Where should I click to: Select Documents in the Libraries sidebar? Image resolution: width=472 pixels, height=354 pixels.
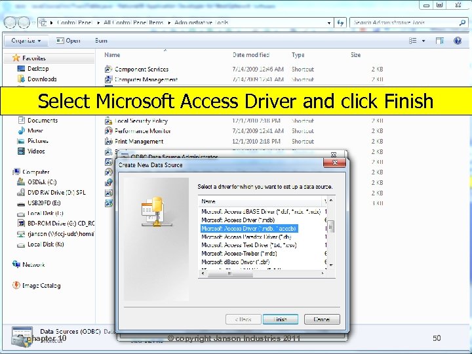click(38, 121)
